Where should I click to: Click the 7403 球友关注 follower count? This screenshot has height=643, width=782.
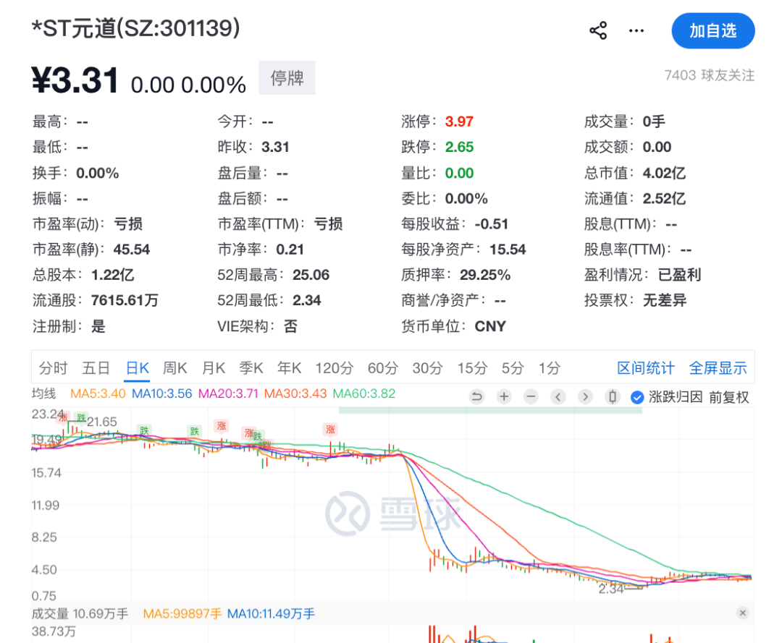click(709, 75)
